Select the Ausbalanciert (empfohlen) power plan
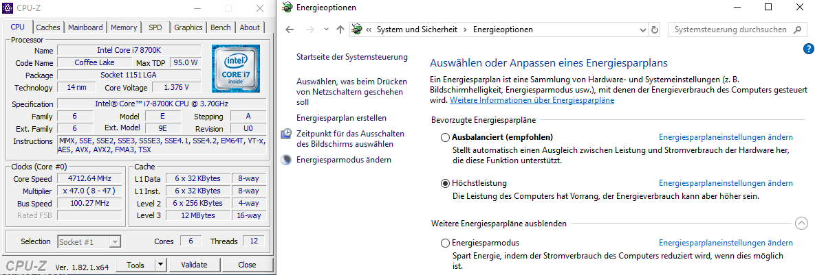815x275 pixels. (444, 137)
